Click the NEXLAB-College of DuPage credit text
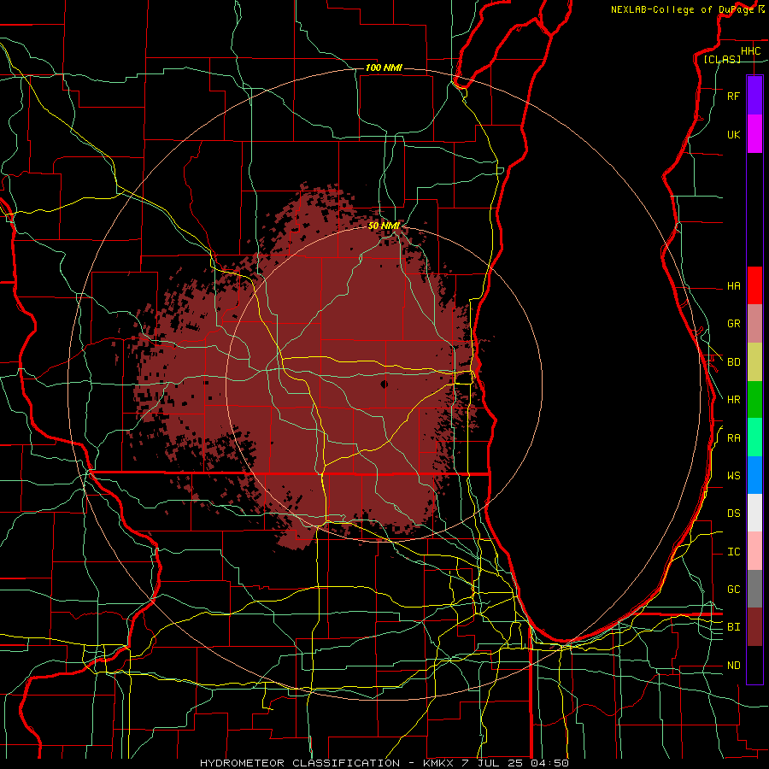This screenshot has height=769, width=769. point(682,9)
